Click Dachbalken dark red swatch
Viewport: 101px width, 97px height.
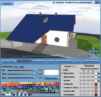(96, 95)
